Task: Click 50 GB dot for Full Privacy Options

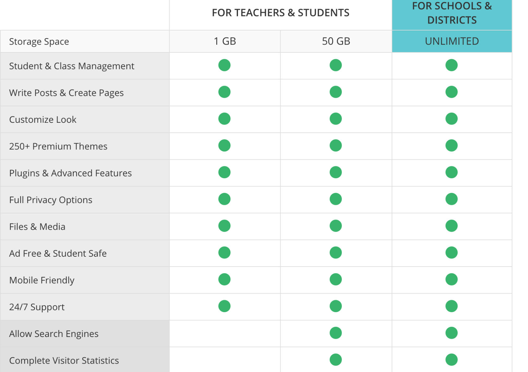Action: (x=336, y=199)
